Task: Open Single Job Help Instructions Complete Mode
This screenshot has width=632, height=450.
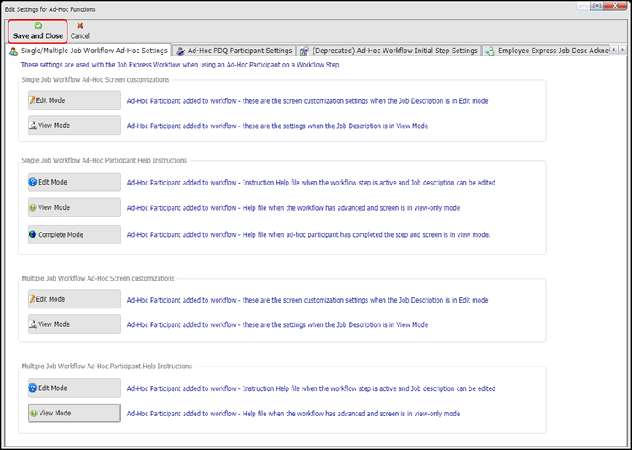Action: click(x=74, y=234)
